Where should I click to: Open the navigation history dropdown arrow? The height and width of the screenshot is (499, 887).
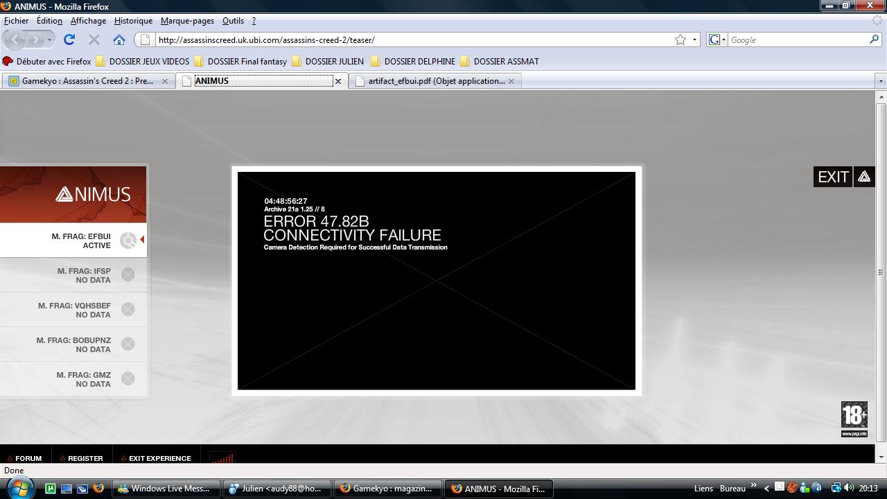click(x=49, y=40)
